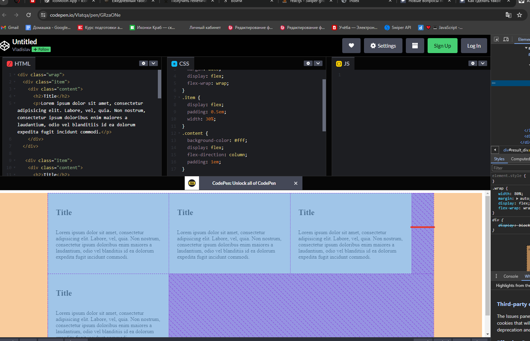Expand the CSS editor dropdown chevron
This screenshot has width=530, height=341.
tap(318, 63)
